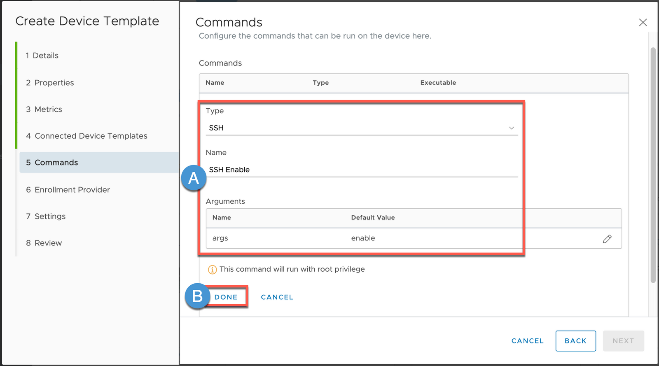Click the BACK button
This screenshot has height=366, width=659.
pos(575,341)
